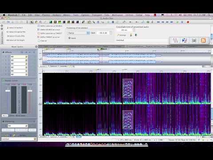Open the Workspace menu
Viewport: 213px width, 160px height.
point(117,15)
